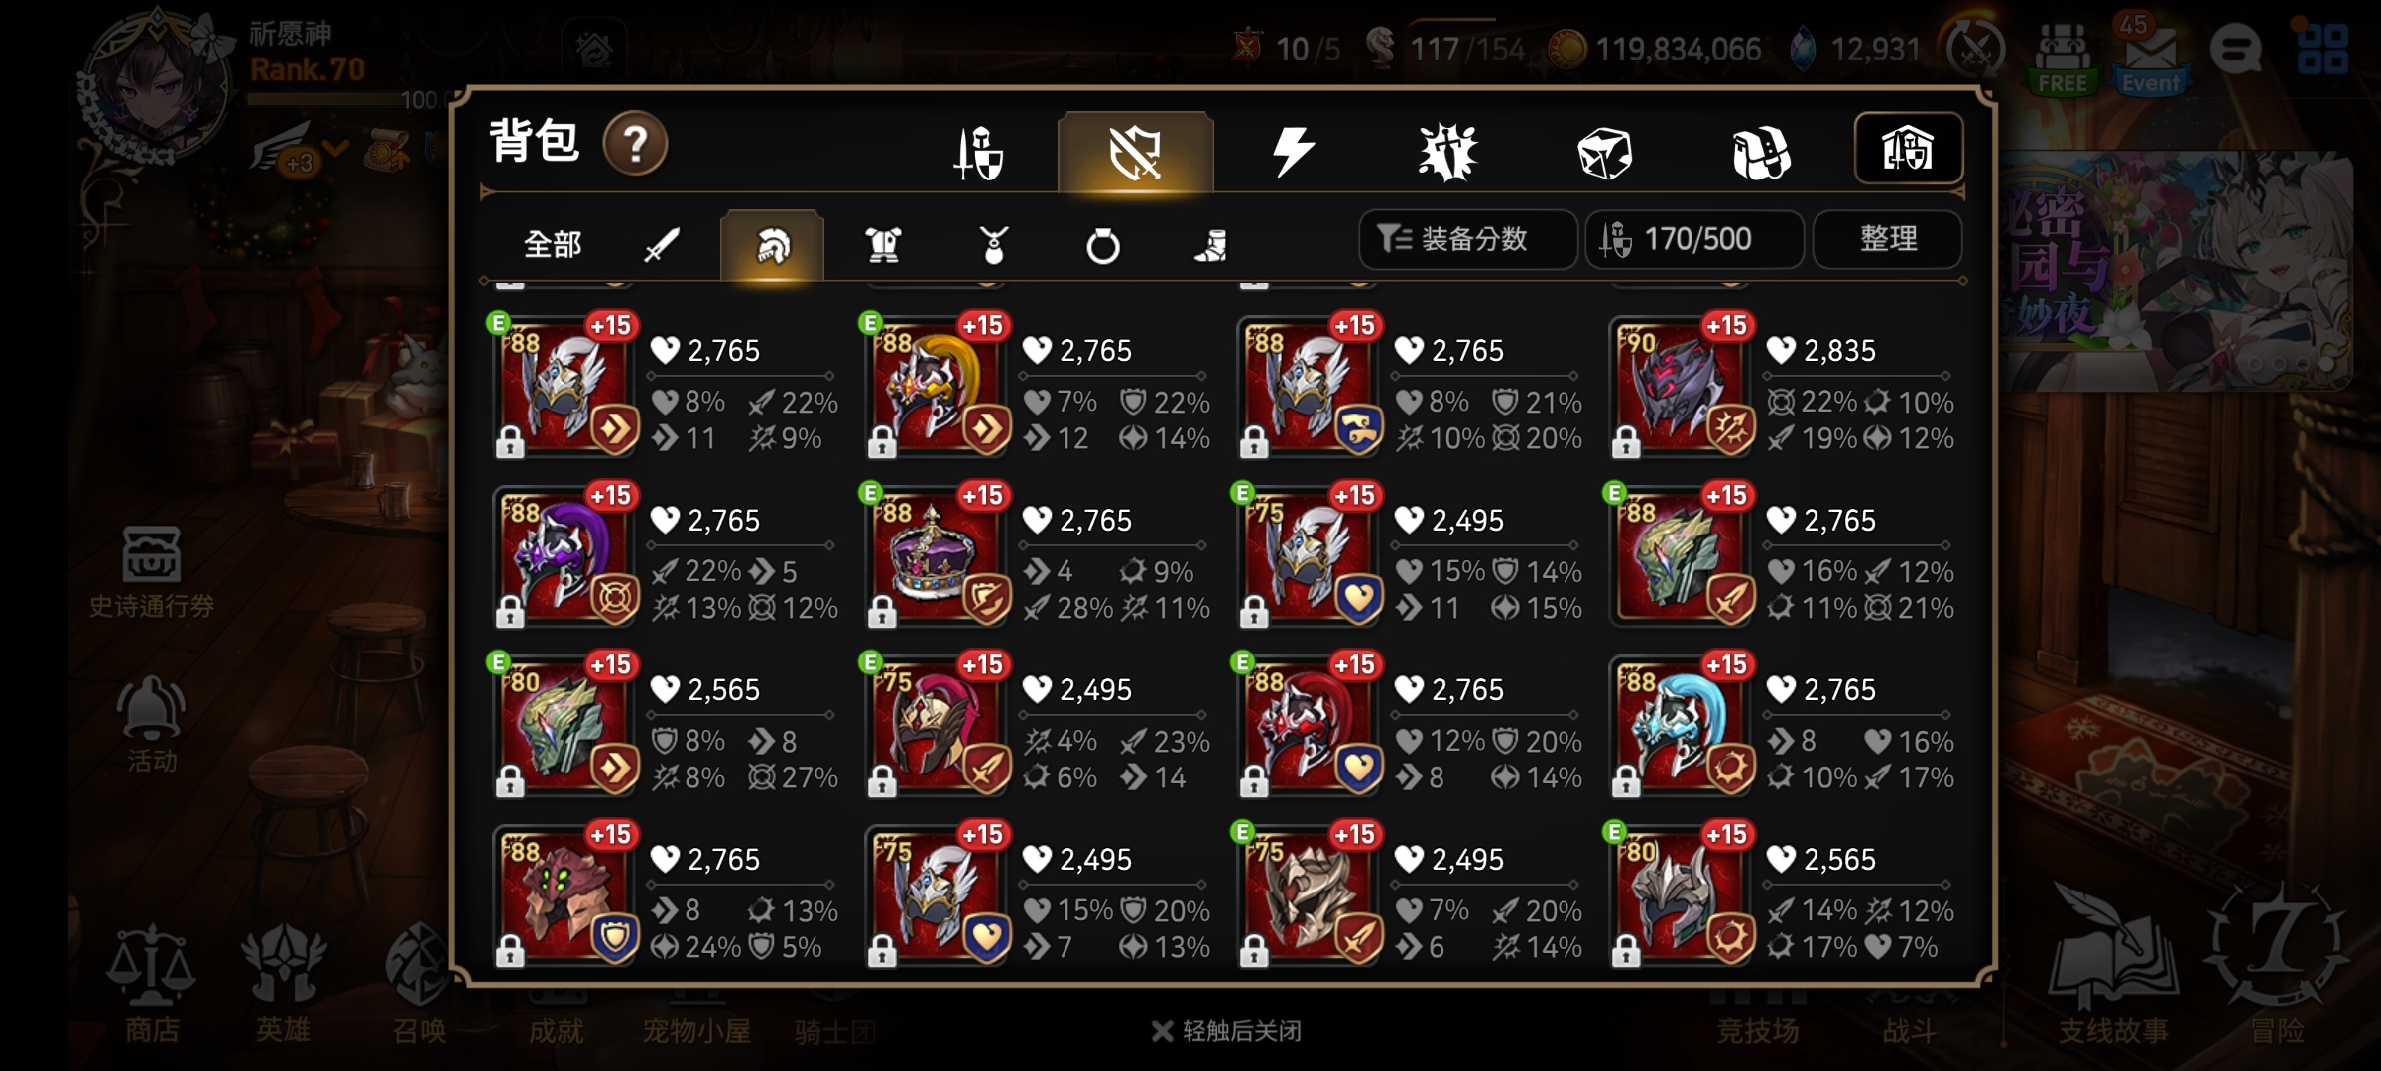Tap 轻触后关闭 to close the backpack

(1227, 1031)
